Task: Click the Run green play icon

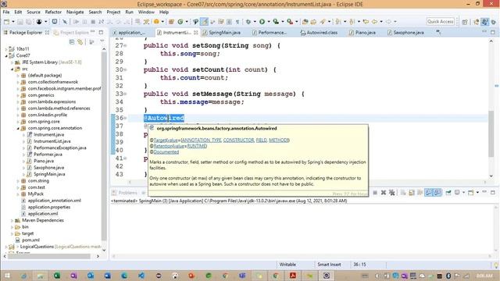Action: [x=262, y=22]
